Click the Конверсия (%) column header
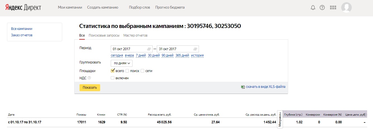The width and height of the screenshot is (373, 133). (x=332, y=114)
